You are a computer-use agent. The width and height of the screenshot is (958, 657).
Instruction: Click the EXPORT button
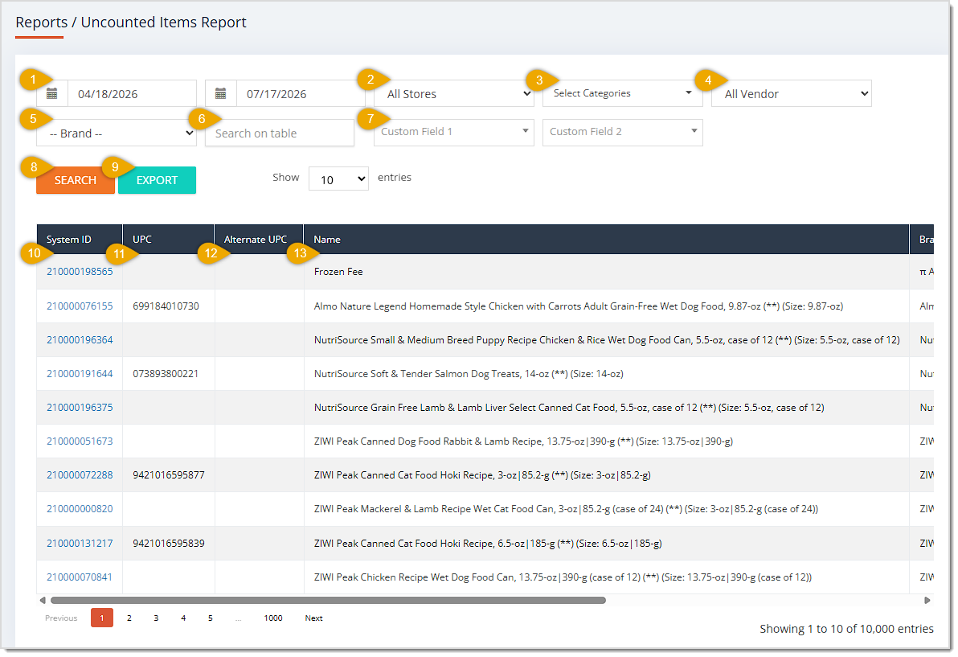point(157,180)
